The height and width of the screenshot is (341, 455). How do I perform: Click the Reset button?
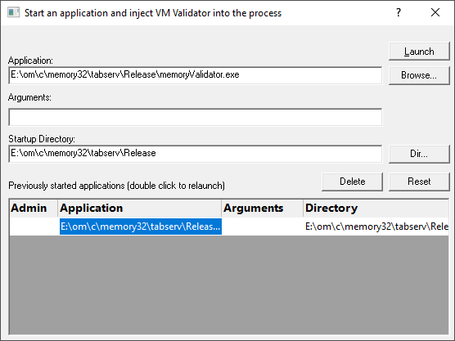pos(419,182)
